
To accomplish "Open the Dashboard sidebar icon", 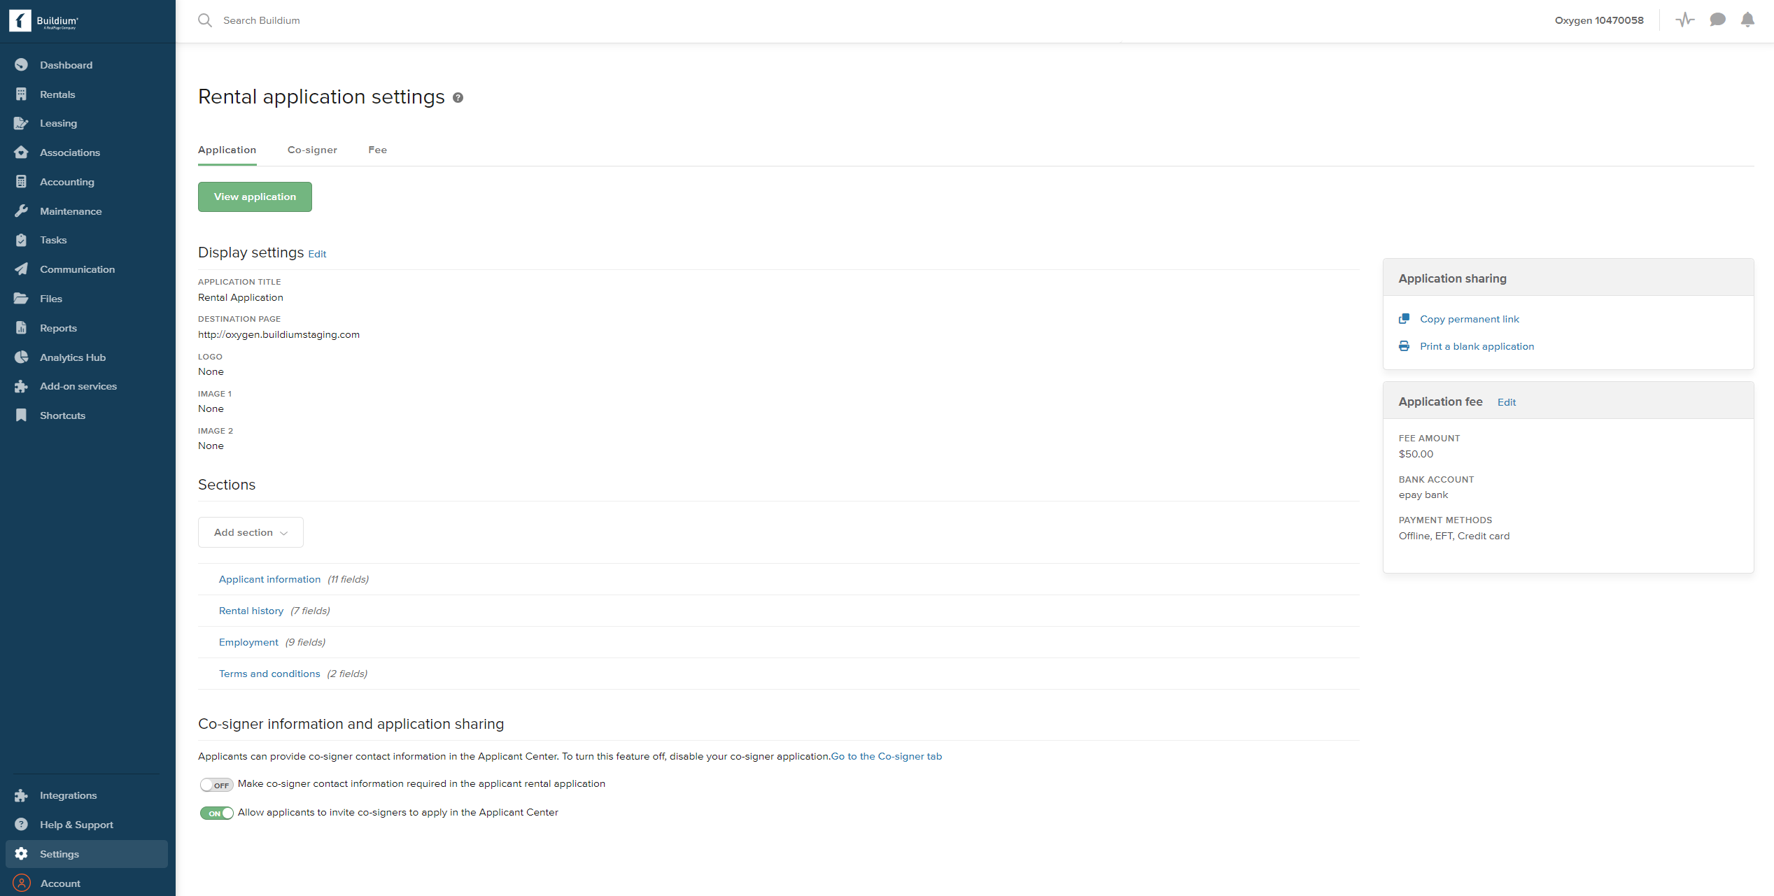I will (21, 65).
